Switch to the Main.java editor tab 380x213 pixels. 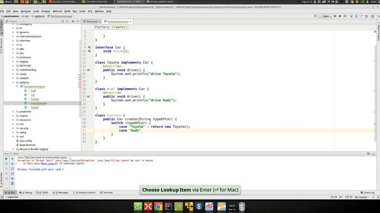91,21
